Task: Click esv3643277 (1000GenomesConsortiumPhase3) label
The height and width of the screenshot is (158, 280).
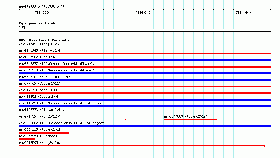Action: pos(57,64)
